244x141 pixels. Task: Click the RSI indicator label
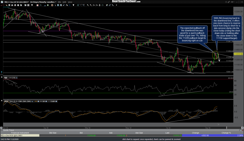pyautogui.click(x=6, y=78)
